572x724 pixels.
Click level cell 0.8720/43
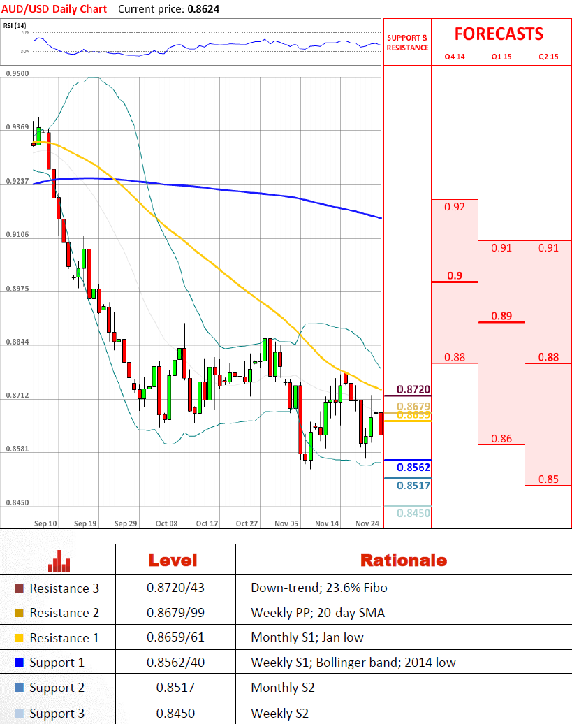tap(175, 587)
